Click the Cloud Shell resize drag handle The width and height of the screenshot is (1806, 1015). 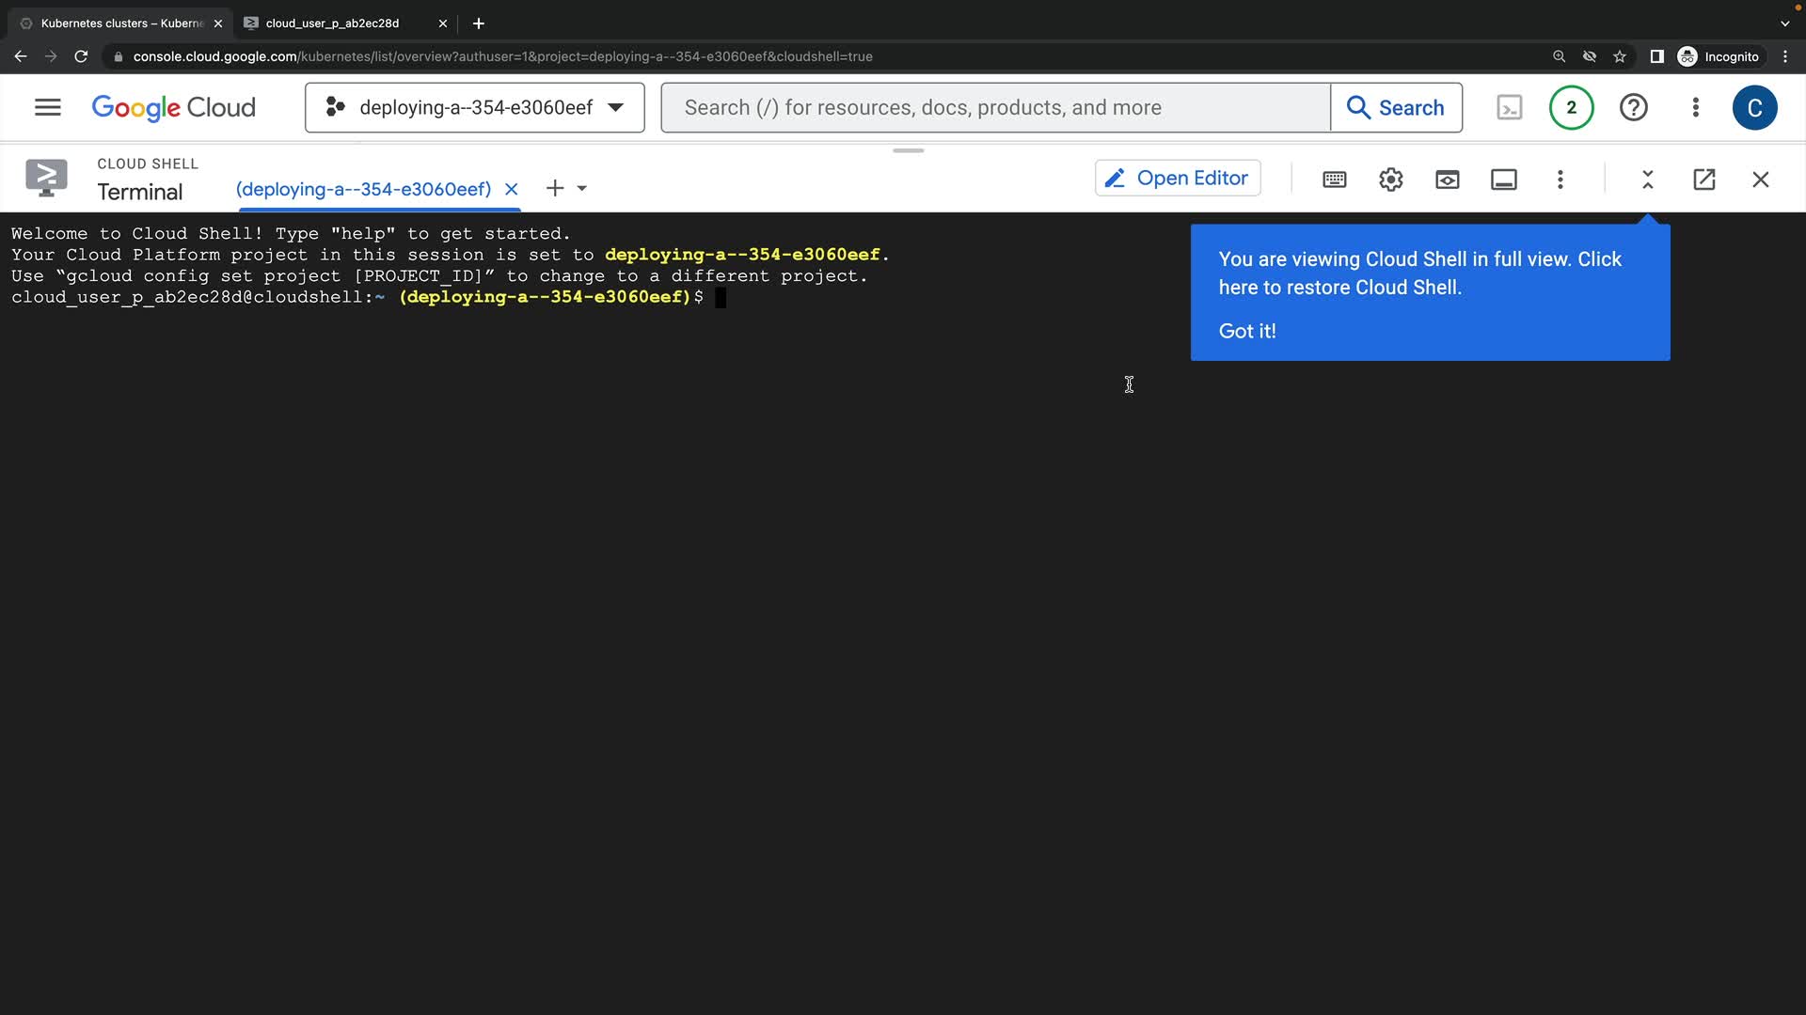908,150
